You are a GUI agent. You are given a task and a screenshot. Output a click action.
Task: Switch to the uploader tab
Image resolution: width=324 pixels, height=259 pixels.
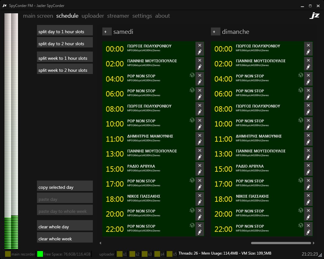point(93,16)
